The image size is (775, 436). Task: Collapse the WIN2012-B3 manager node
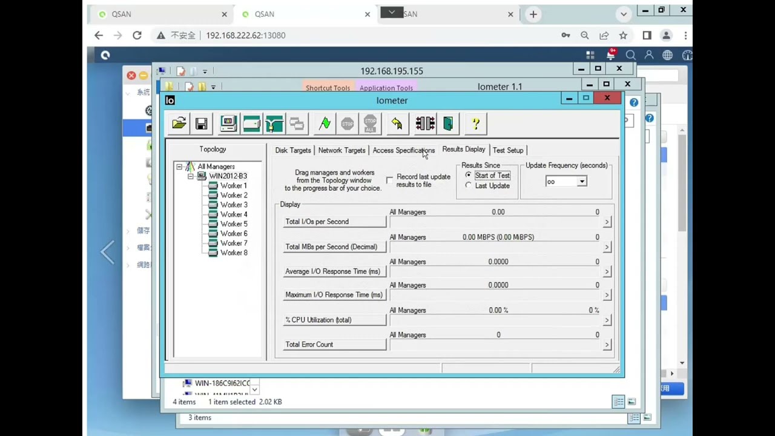coord(191,176)
